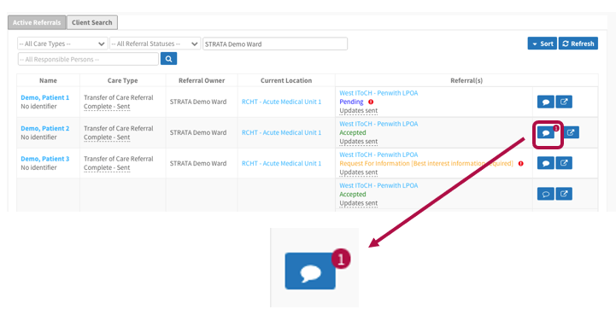Open the Client Search tab
This screenshot has width=616, height=309.
click(92, 22)
